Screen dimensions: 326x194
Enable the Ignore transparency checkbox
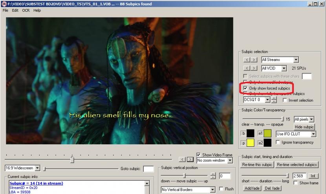(278, 142)
